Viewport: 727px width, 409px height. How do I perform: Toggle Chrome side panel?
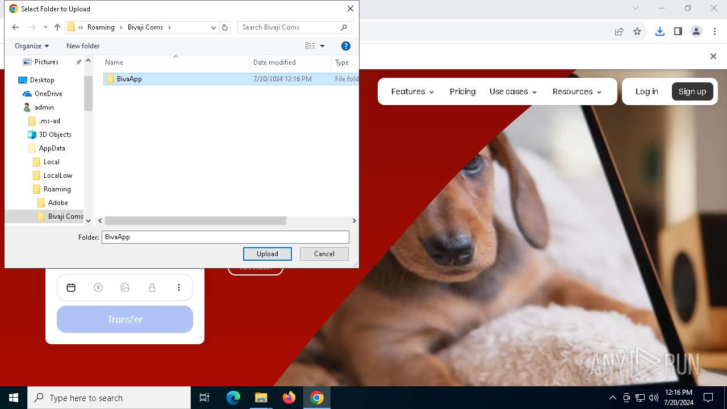[x=678, y=32]
